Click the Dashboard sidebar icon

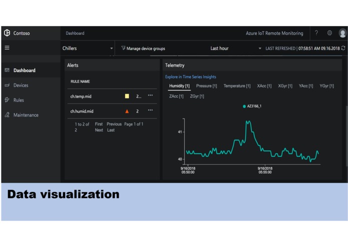tap(7, 70)
